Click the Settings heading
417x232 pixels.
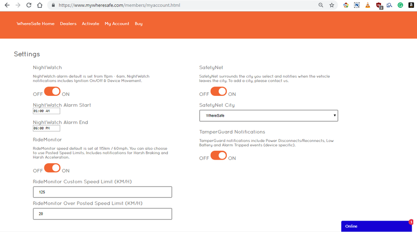27,54
